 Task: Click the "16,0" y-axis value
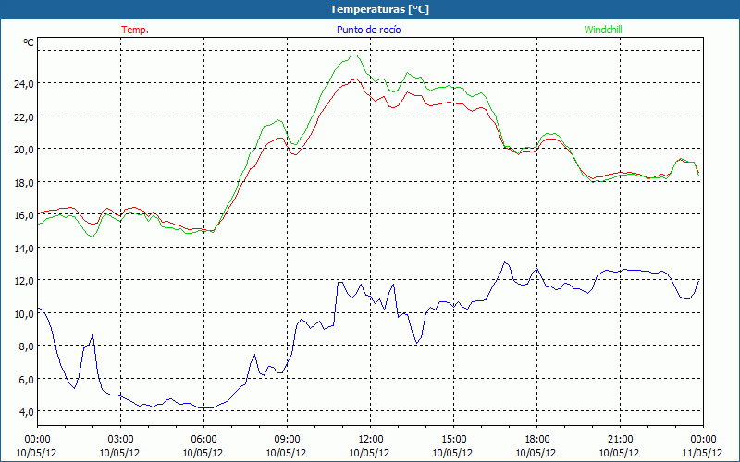pos(24,215)
